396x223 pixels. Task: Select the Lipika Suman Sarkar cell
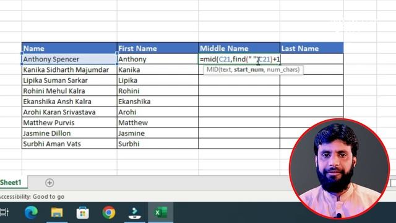[69, 80]
